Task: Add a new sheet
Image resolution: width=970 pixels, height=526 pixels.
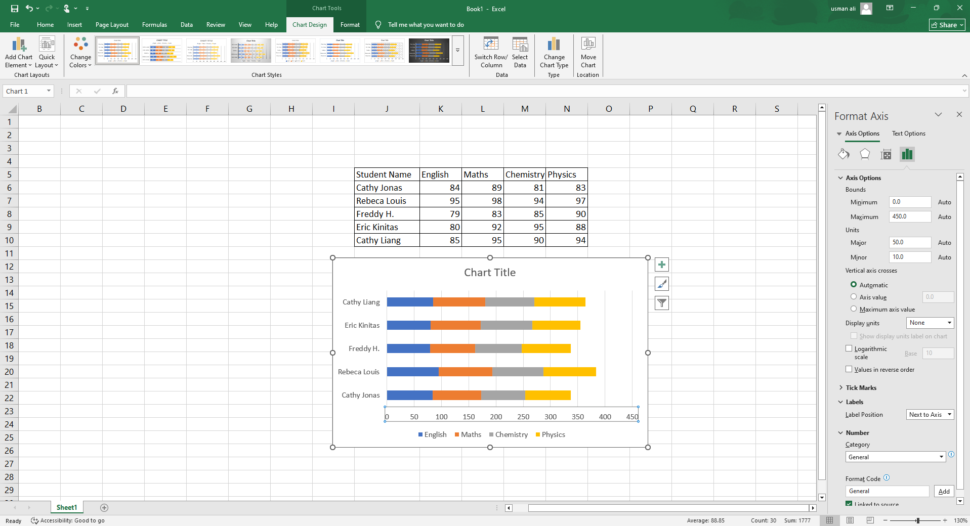Action: click(104, 508)
